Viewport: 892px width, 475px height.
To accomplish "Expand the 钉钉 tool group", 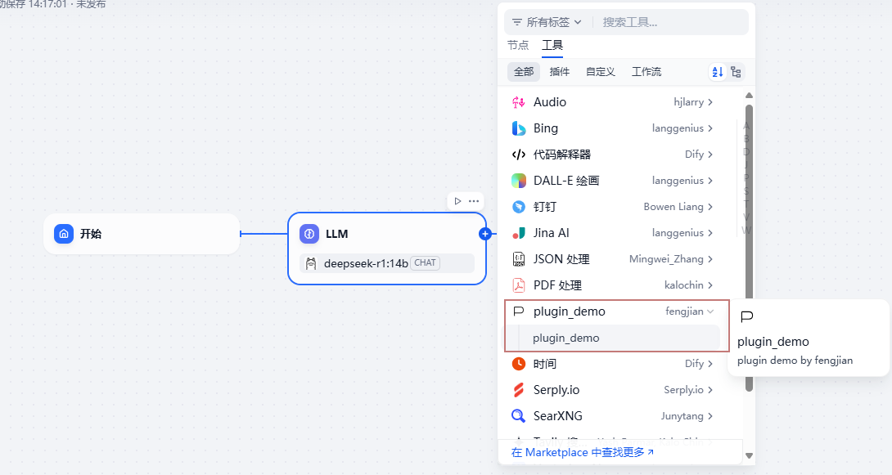I will point(710,207).
